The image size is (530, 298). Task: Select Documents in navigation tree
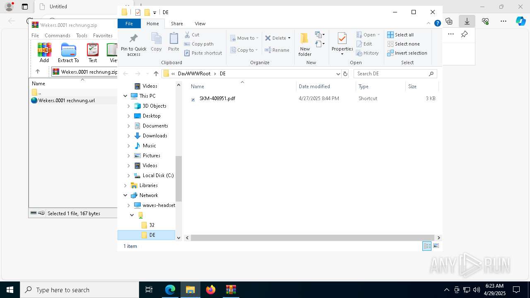pyautogui.click(x=155, y=126)
